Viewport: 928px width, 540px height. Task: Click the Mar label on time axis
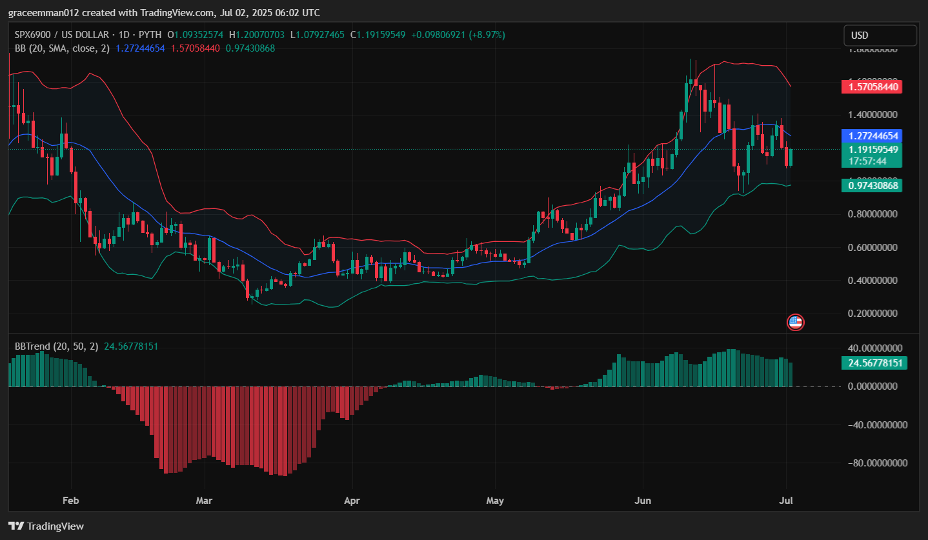coord(205,500)
